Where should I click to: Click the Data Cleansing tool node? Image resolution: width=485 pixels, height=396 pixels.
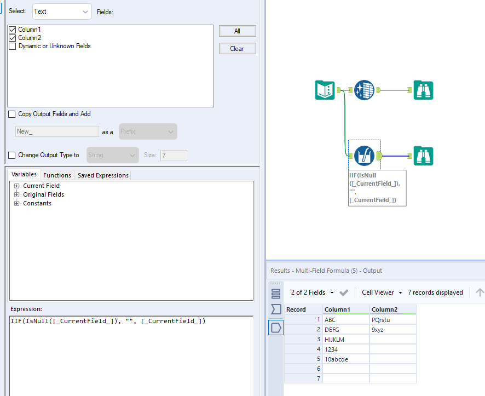[364, 90]
